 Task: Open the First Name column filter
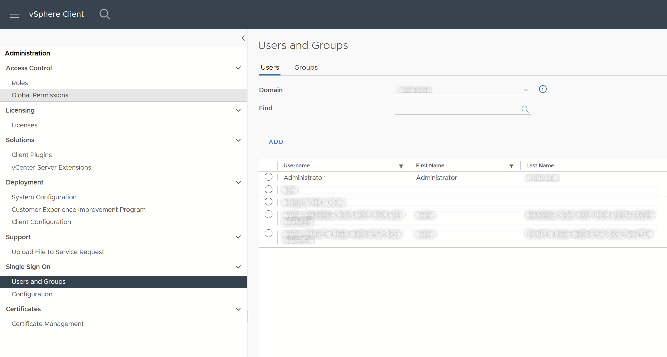(x=511, y=166)
